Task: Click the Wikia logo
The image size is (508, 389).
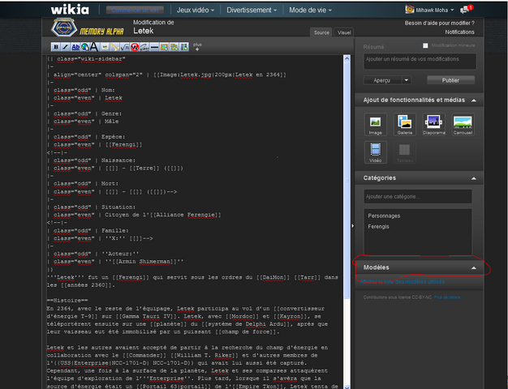Action: [70, 10]
